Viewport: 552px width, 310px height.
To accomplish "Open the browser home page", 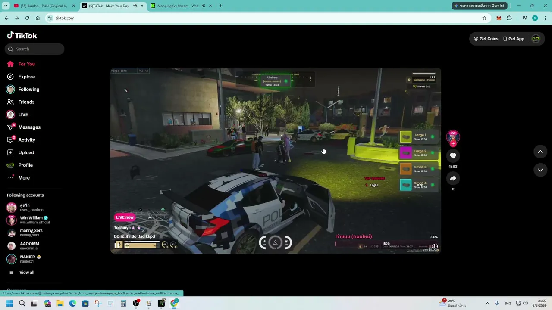I will click(x=38, y=18).
